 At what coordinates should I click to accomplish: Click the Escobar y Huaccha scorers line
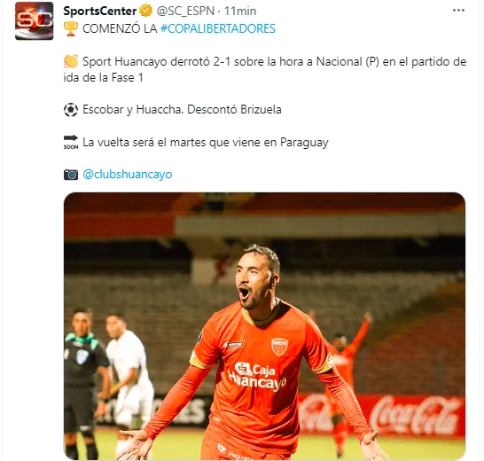(182, 110)
